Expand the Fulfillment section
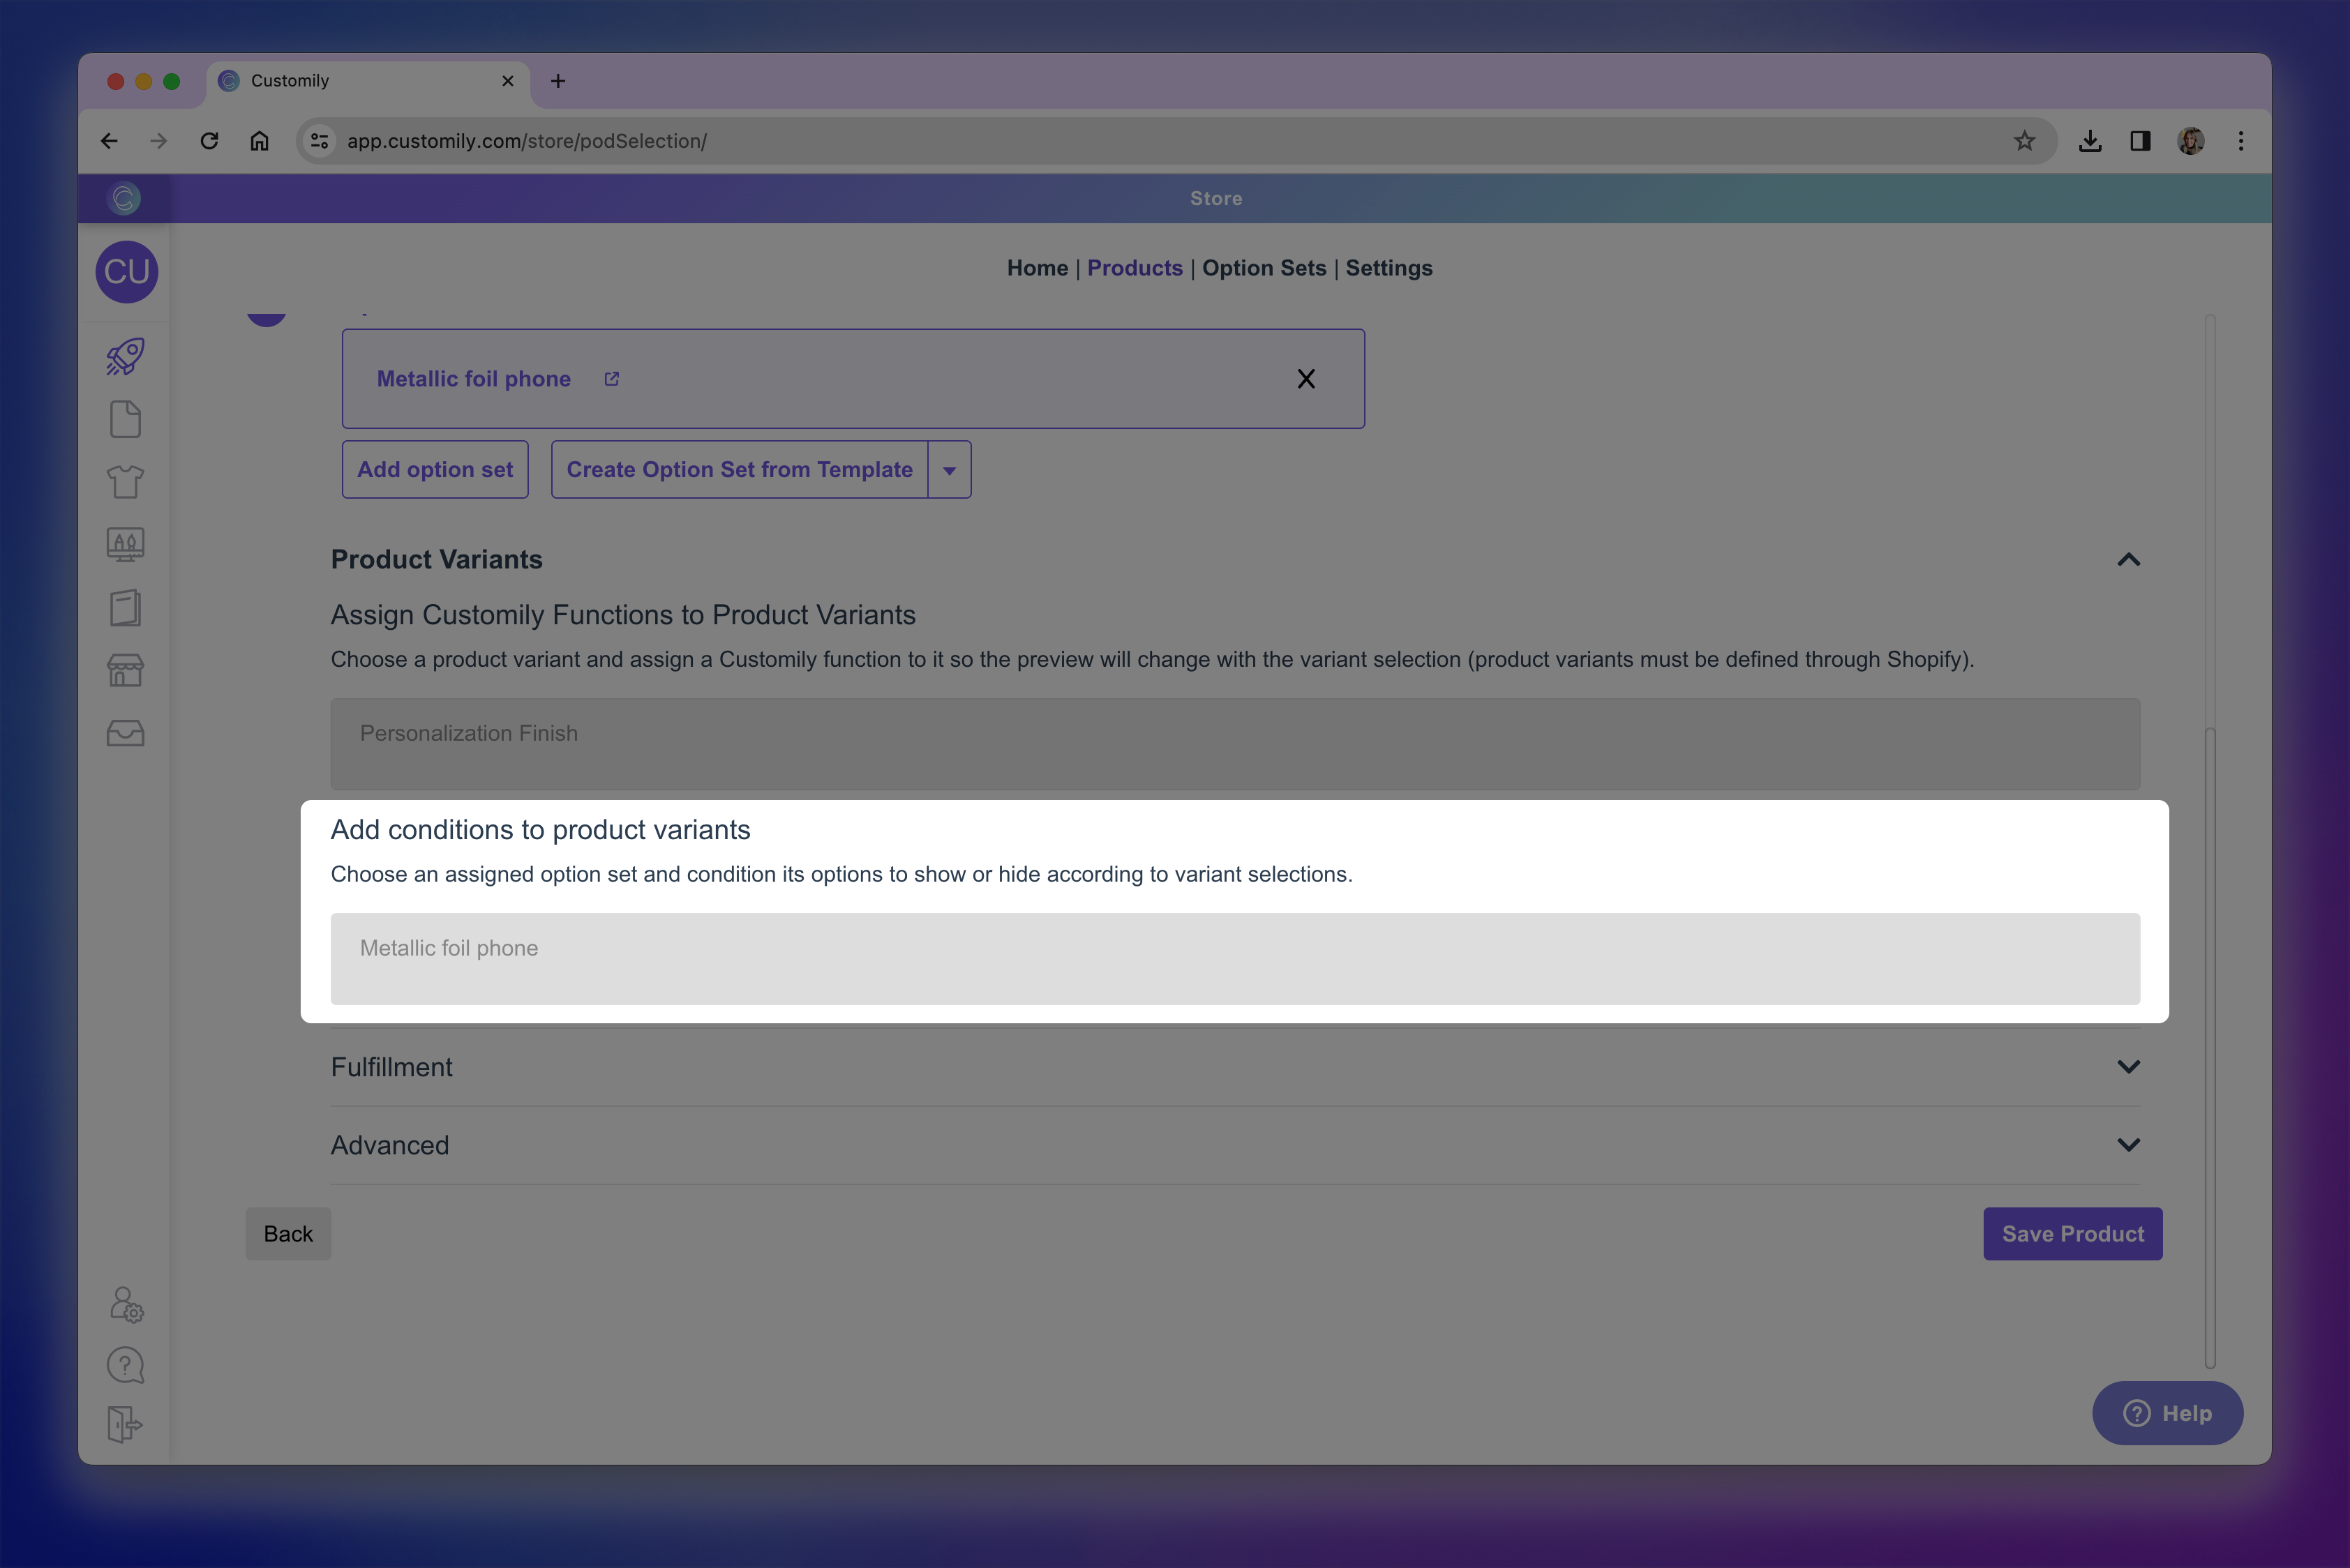Image resolution: width=2350 pixels, height=1568 pixels. point(2128,1067)
